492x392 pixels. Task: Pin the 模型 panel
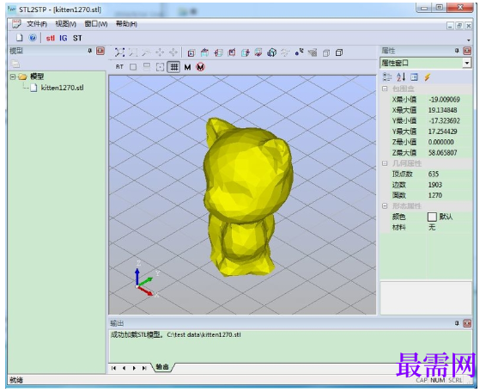point(90,51)
